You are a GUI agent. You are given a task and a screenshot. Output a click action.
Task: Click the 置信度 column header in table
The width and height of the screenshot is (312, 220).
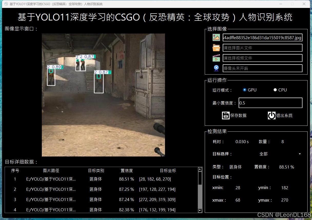tap(127, 171)
